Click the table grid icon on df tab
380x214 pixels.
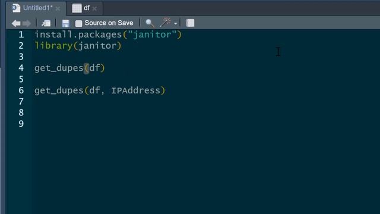click(77, 8)
